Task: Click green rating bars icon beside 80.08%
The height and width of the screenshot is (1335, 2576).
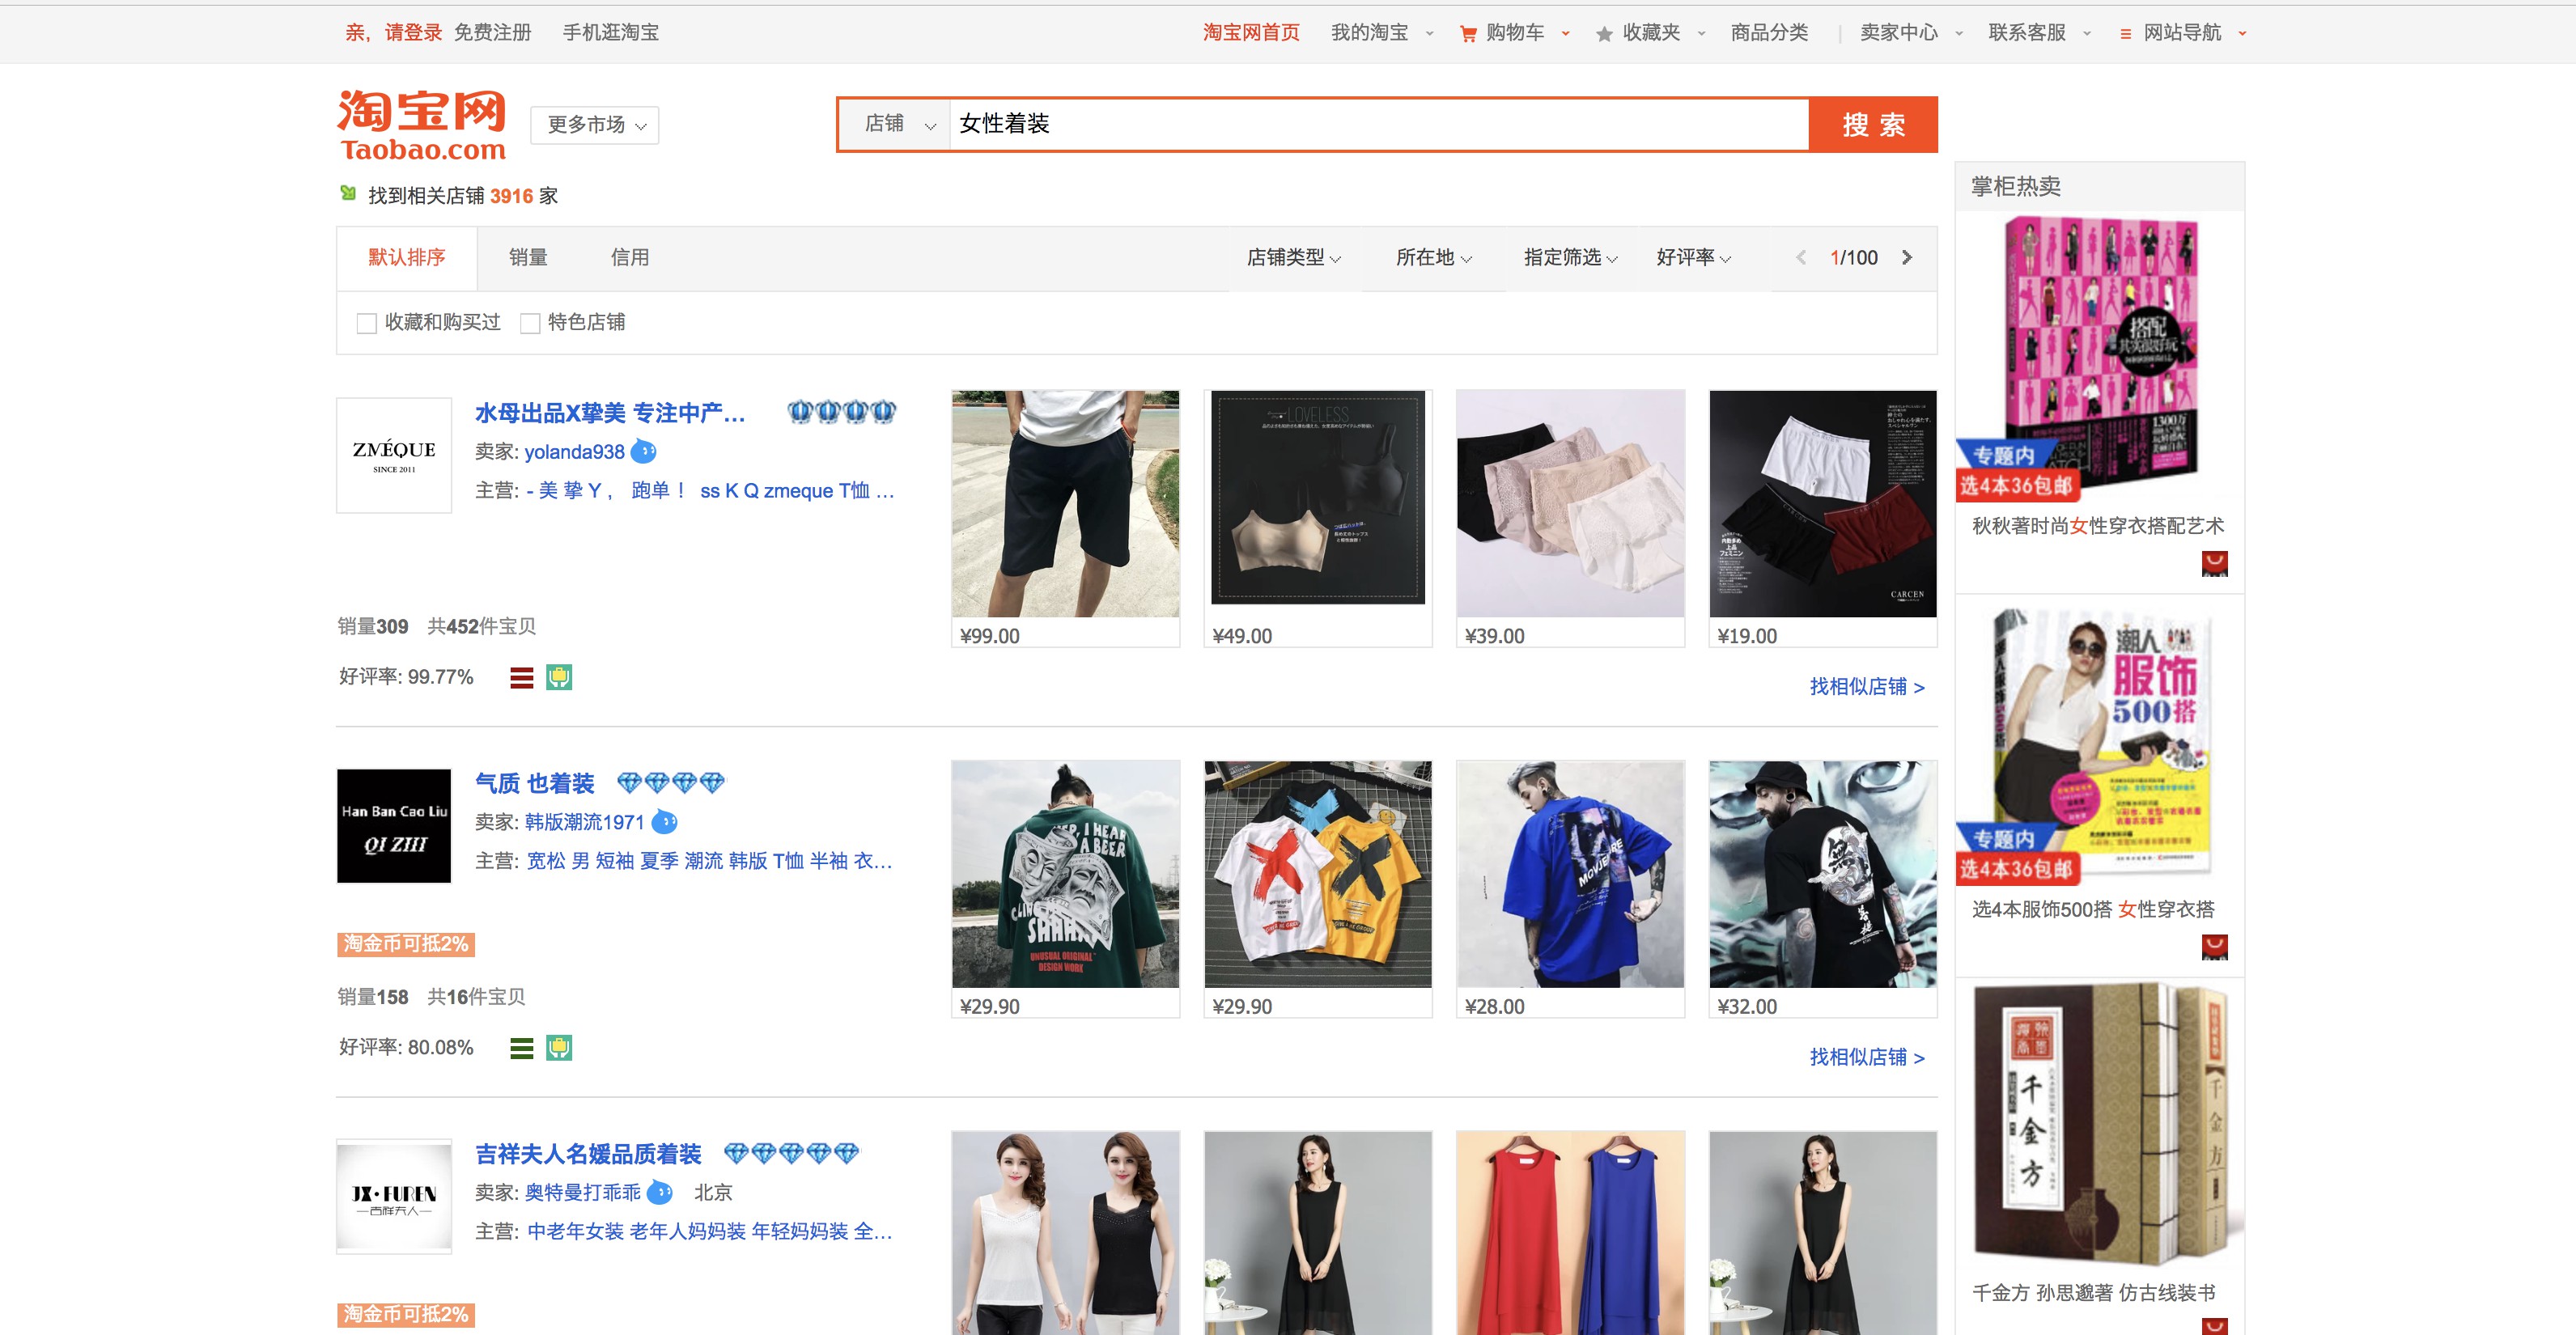Action: pyautogui.click(x=521, y=1047)
